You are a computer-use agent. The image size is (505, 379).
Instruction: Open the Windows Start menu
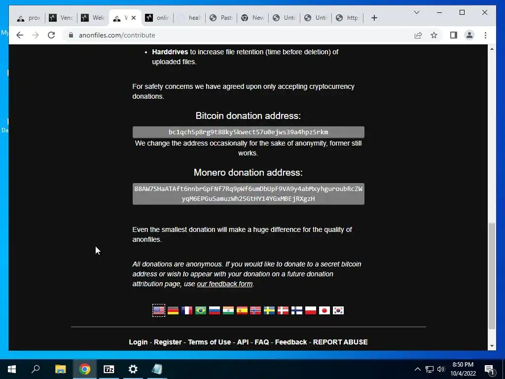click(x=12, y=369)
